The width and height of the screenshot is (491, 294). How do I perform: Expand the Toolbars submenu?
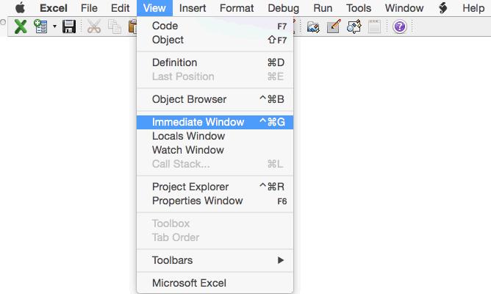(x=215, y=260)
